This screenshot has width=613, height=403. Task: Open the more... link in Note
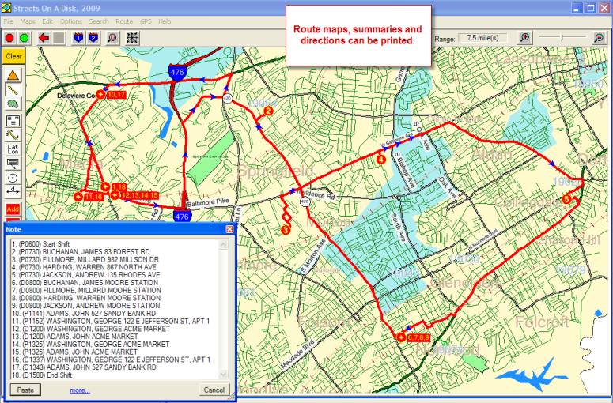tap(80, 390)
